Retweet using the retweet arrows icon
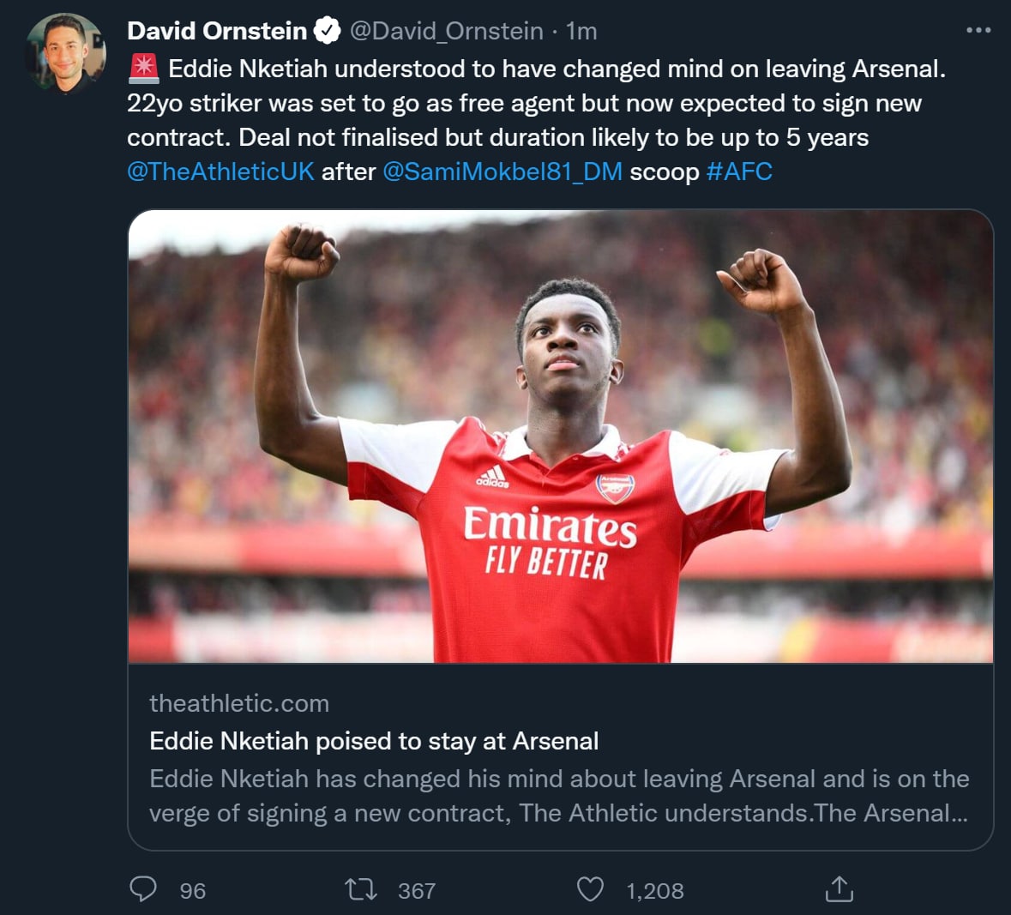Screen dimensions: 1011x915 361,889
